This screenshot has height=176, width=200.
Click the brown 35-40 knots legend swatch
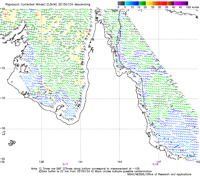click(x=170, y=3)
